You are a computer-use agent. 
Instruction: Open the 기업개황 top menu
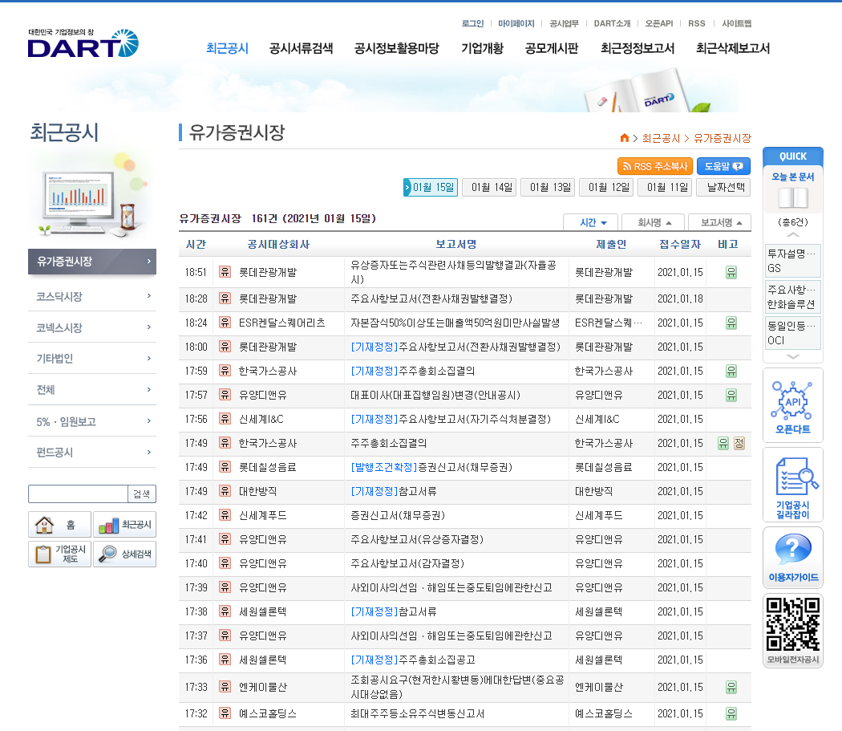(482, 48)
